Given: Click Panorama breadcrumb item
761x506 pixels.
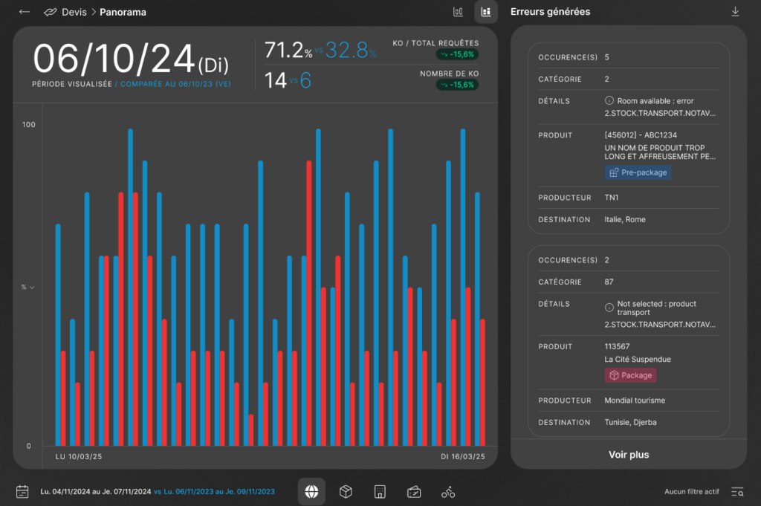Looking at the screenshot, I should click(123, 13).
